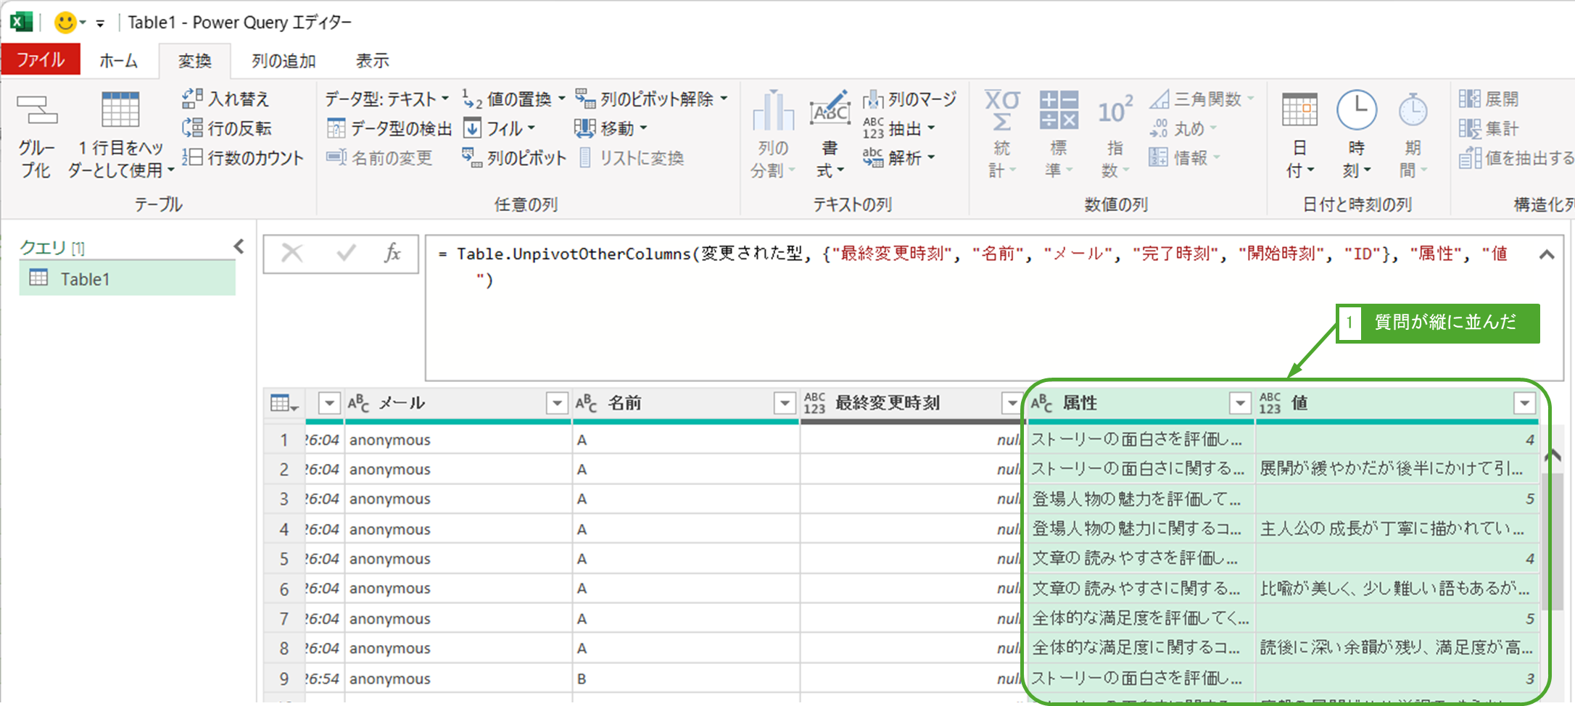Switch to the 列の追加 ribbon tab
Image resolution: width=1575 pixels, height=706 pixels.
point(284,61)
